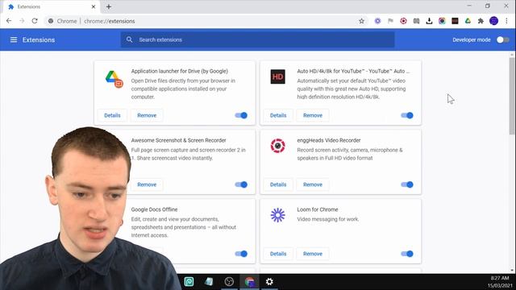The image size is (516, 290).
Task: Enable Developer mode toggle
Action: [502, 39]
